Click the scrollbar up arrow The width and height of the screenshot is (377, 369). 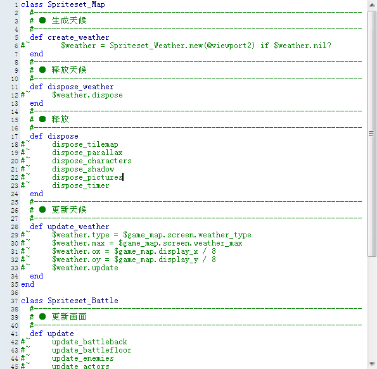[372, 5]
